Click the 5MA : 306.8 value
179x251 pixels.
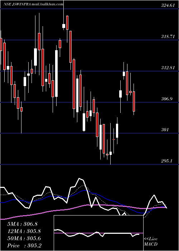pos(22,224)
